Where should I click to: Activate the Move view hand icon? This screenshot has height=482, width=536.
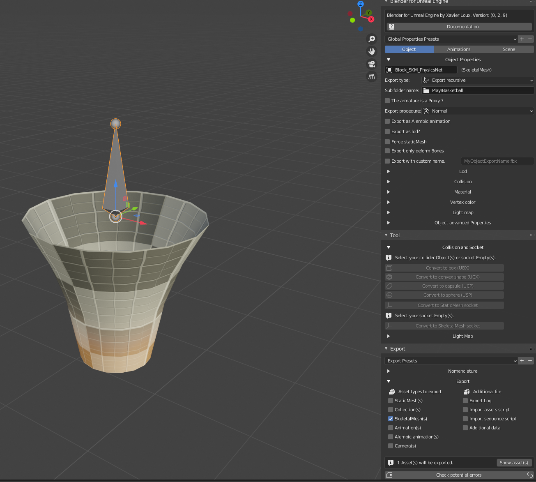372,51
